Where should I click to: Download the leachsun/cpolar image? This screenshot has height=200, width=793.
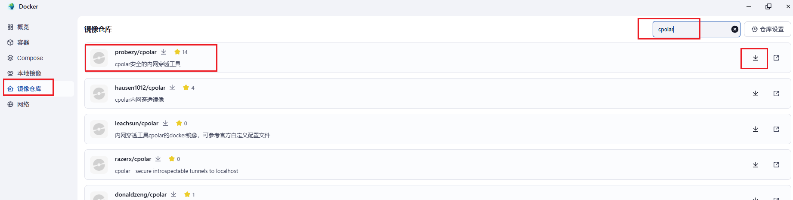point(755,129)
